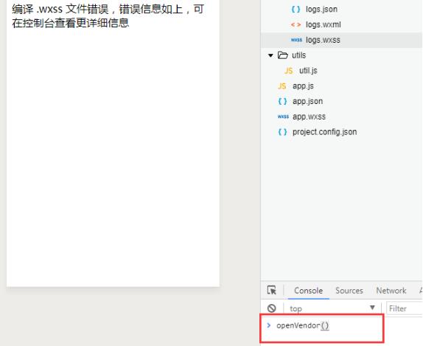The width and height of the screenshot is (423, 346).
Task: Open the Network tab
Action: click(x=391, y=291)
